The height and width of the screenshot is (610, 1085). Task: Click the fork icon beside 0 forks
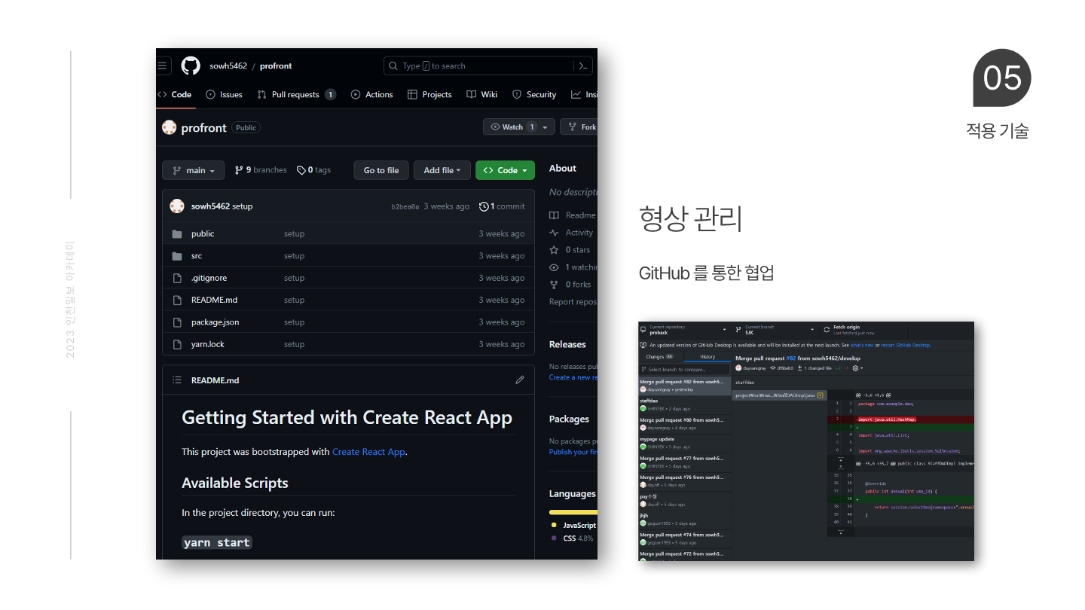click(555, 285)
